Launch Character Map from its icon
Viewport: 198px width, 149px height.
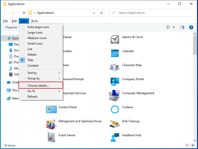click(115, 67)
